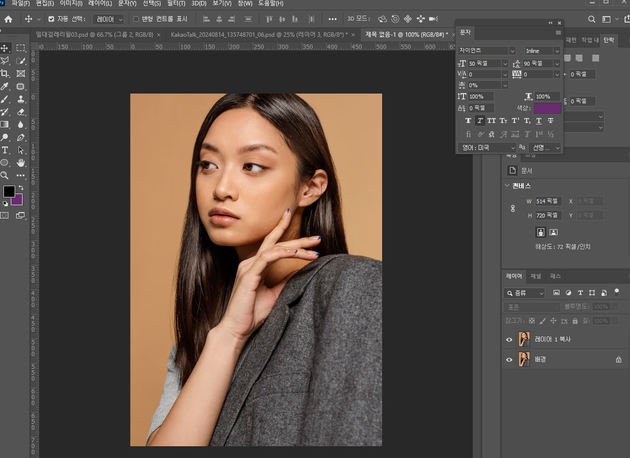Collapse the 캔버스 section
Screen dimensions: 630x458
[x=507, y=186]
